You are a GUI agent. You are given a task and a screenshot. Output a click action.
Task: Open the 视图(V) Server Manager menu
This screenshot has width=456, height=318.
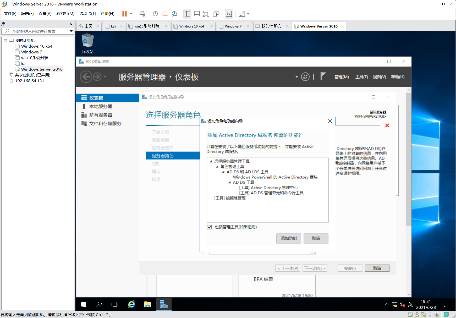pyautogui.click(x=379, y=77)
